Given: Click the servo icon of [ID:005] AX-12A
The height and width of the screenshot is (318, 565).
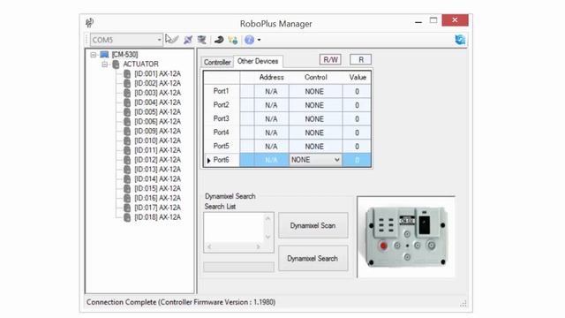Looking at the screenshot, I should (127, 112).
